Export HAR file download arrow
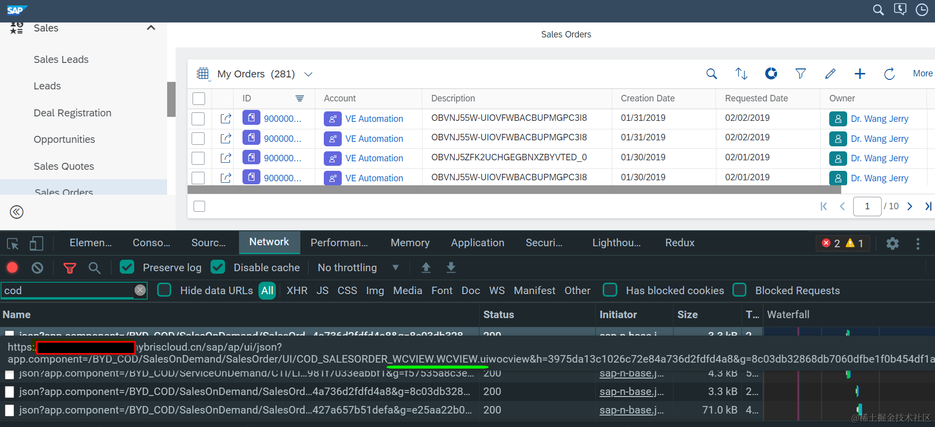 click(451, 268)
